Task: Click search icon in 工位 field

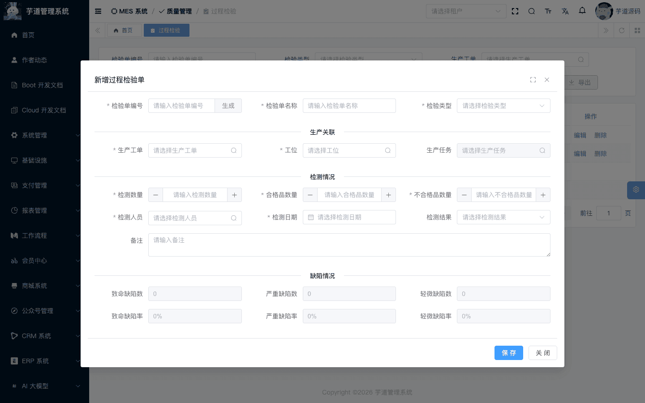Action: (388, 150)
